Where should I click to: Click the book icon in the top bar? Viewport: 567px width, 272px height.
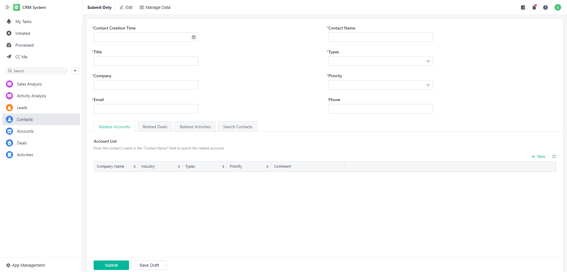coord(523,7)
